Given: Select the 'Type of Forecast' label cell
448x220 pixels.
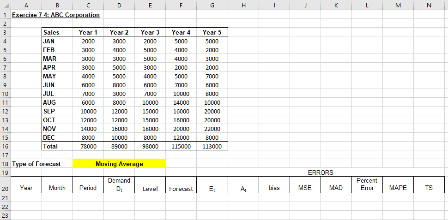Looking at the screenshot, I should pyautogui.click(x=36, y=164).
